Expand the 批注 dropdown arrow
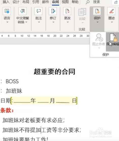Viewport: 119px width, 141px height. [x=39, y=22]
